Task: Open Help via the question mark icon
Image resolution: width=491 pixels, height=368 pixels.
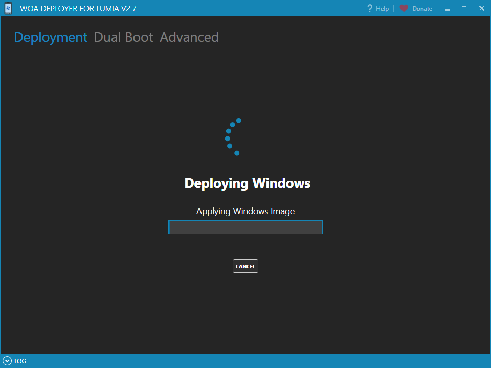Action: coord(370,9)
